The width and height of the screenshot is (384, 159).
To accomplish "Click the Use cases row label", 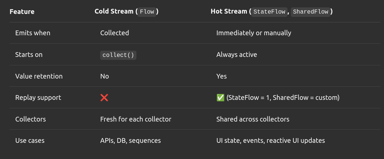I will pyautogui.click(x=30, y=140).
